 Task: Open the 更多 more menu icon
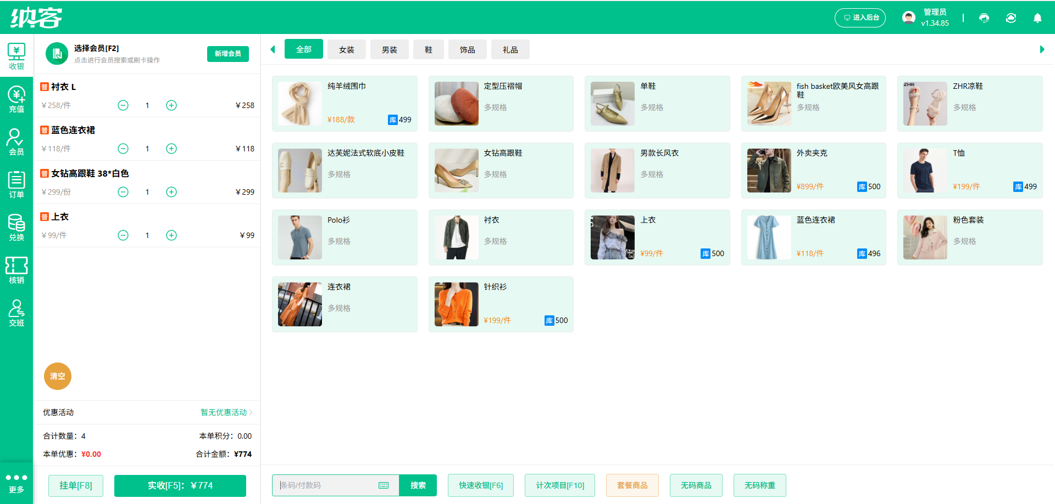(16, 484)
